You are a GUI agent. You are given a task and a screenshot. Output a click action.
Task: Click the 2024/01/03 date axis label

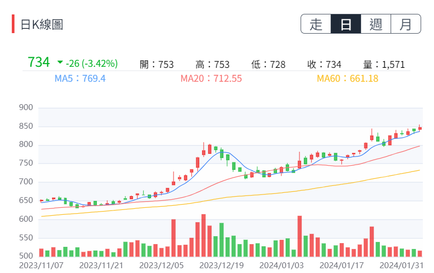(x=282, y=264)
